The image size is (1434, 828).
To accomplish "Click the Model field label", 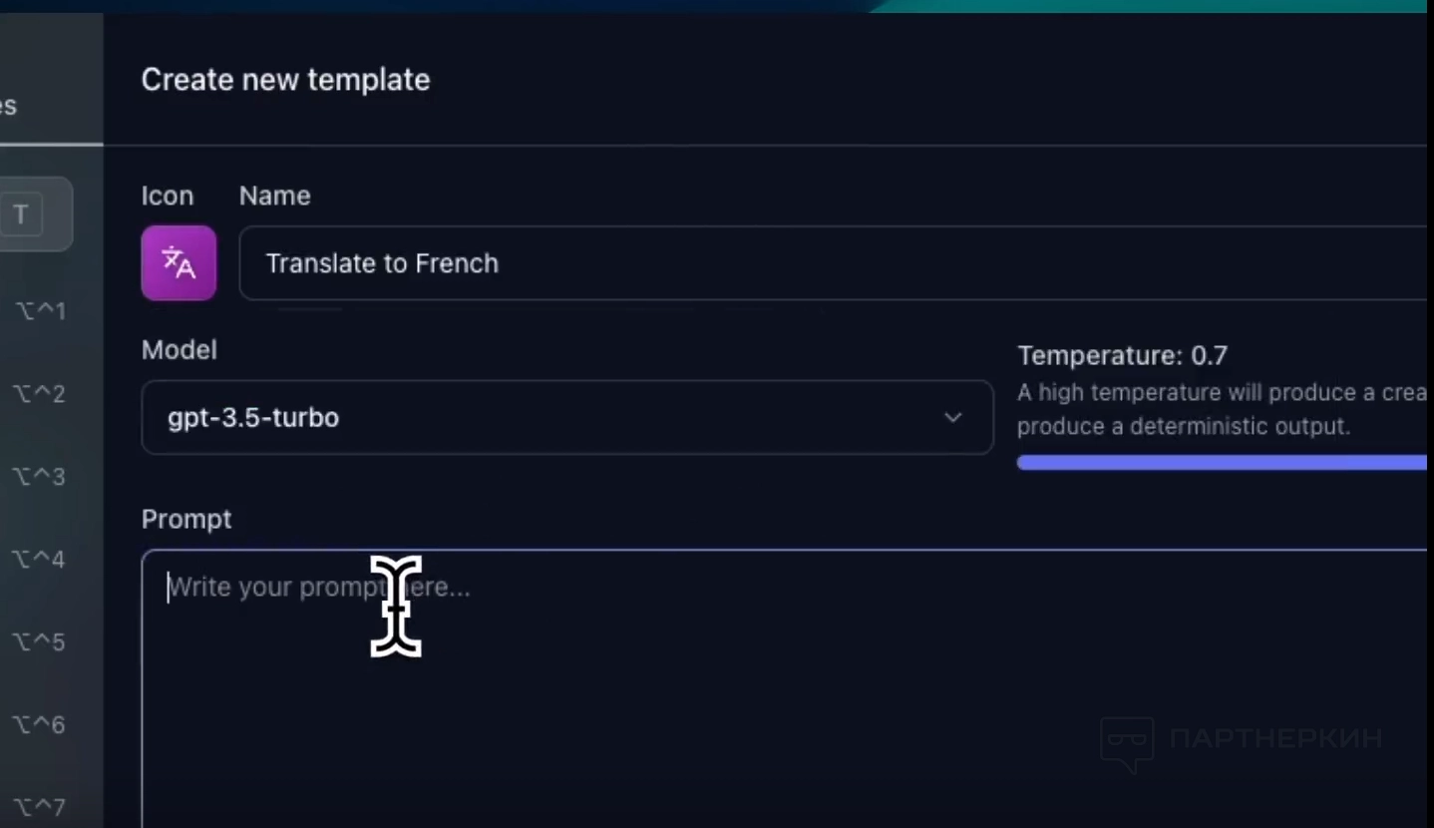I will [179, 350].
